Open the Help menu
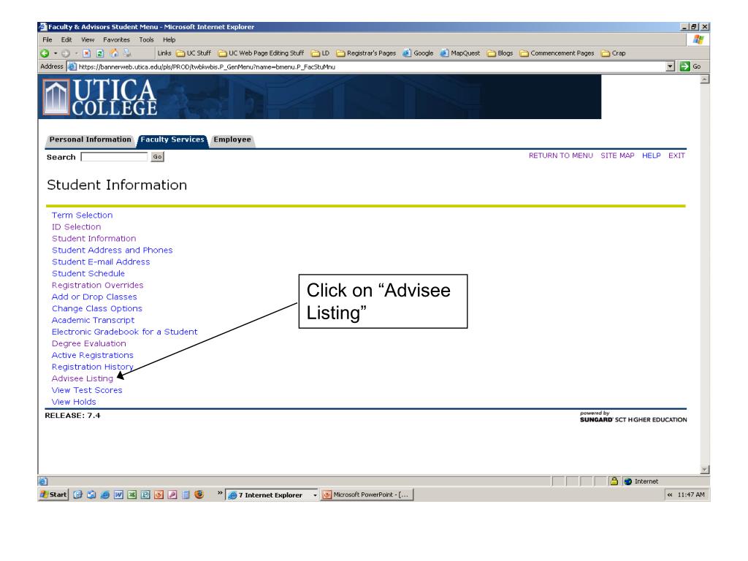 tap(169, 40)
